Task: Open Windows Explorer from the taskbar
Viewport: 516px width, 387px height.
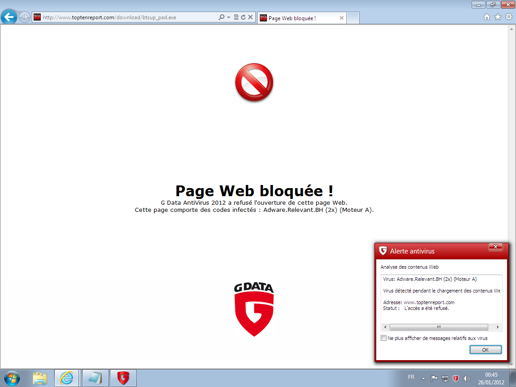Action: point(40,378)
